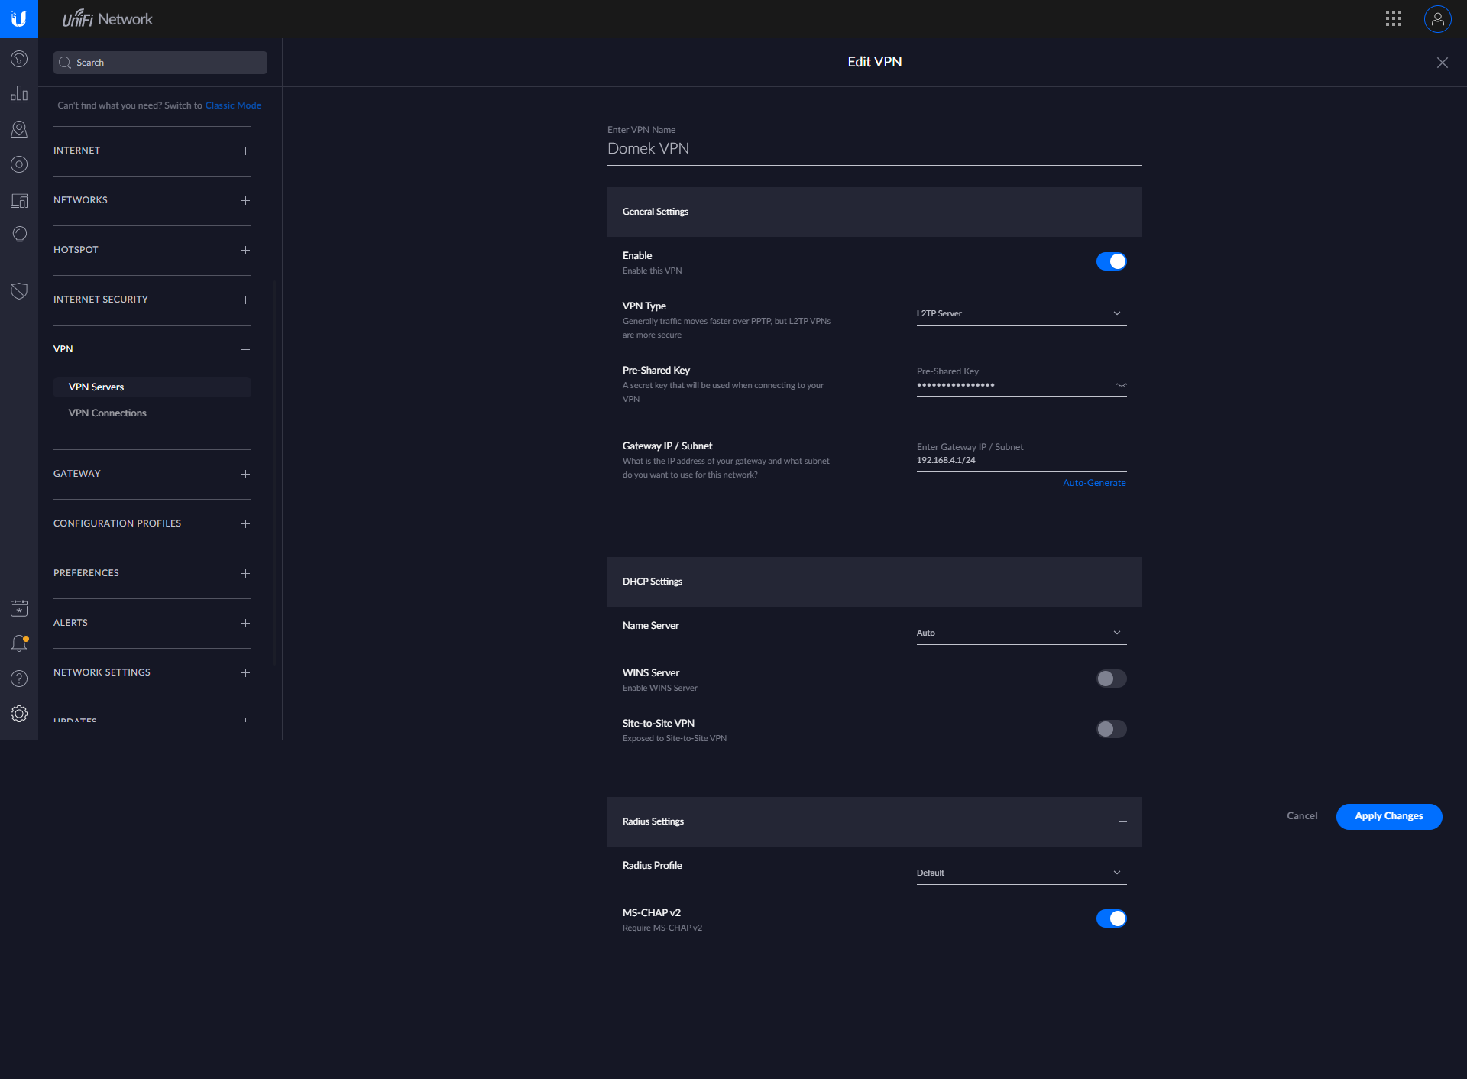
Task: Open the Map icon in sidebar
Action: point(19,129)
